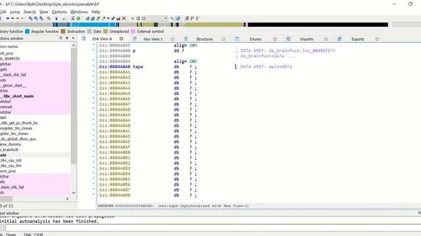Close the IDA View-A tab
The image size is (421, 236).
121,39
